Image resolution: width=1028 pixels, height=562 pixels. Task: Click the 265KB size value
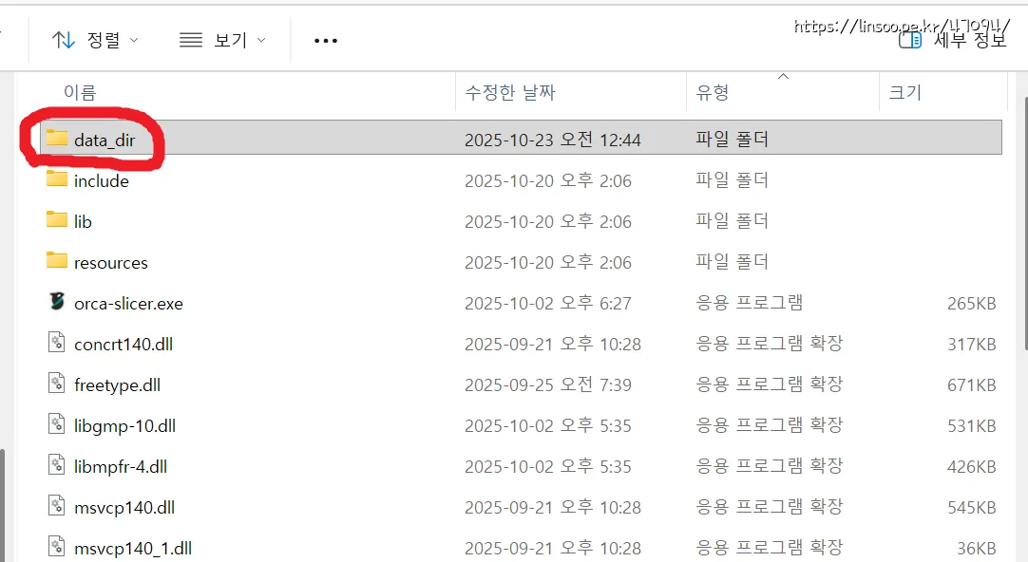[972, 303]
